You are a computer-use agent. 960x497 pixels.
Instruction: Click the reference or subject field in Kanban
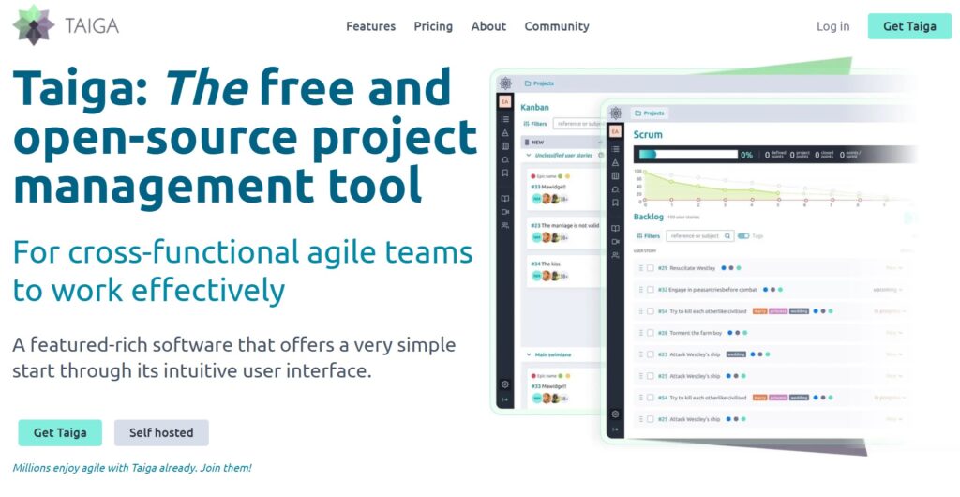578,124
